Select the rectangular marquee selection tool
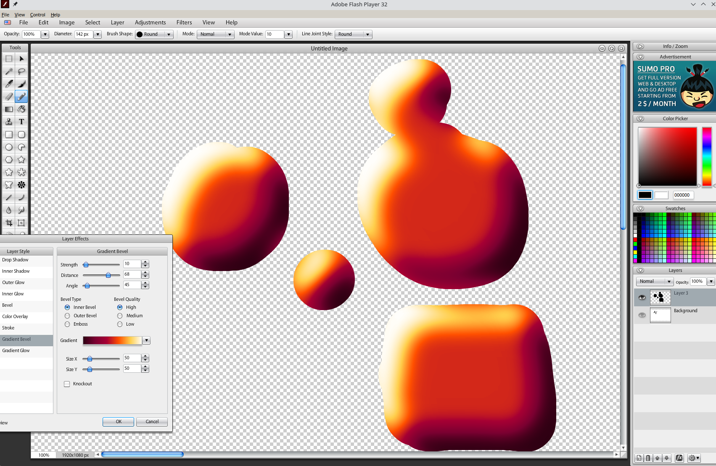This screenshot has height=466, width=716. coord(9,59)
